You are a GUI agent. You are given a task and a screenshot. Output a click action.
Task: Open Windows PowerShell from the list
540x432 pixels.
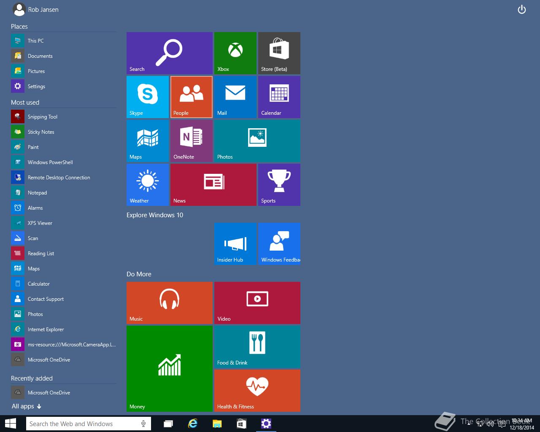click(x=64, y=162)
